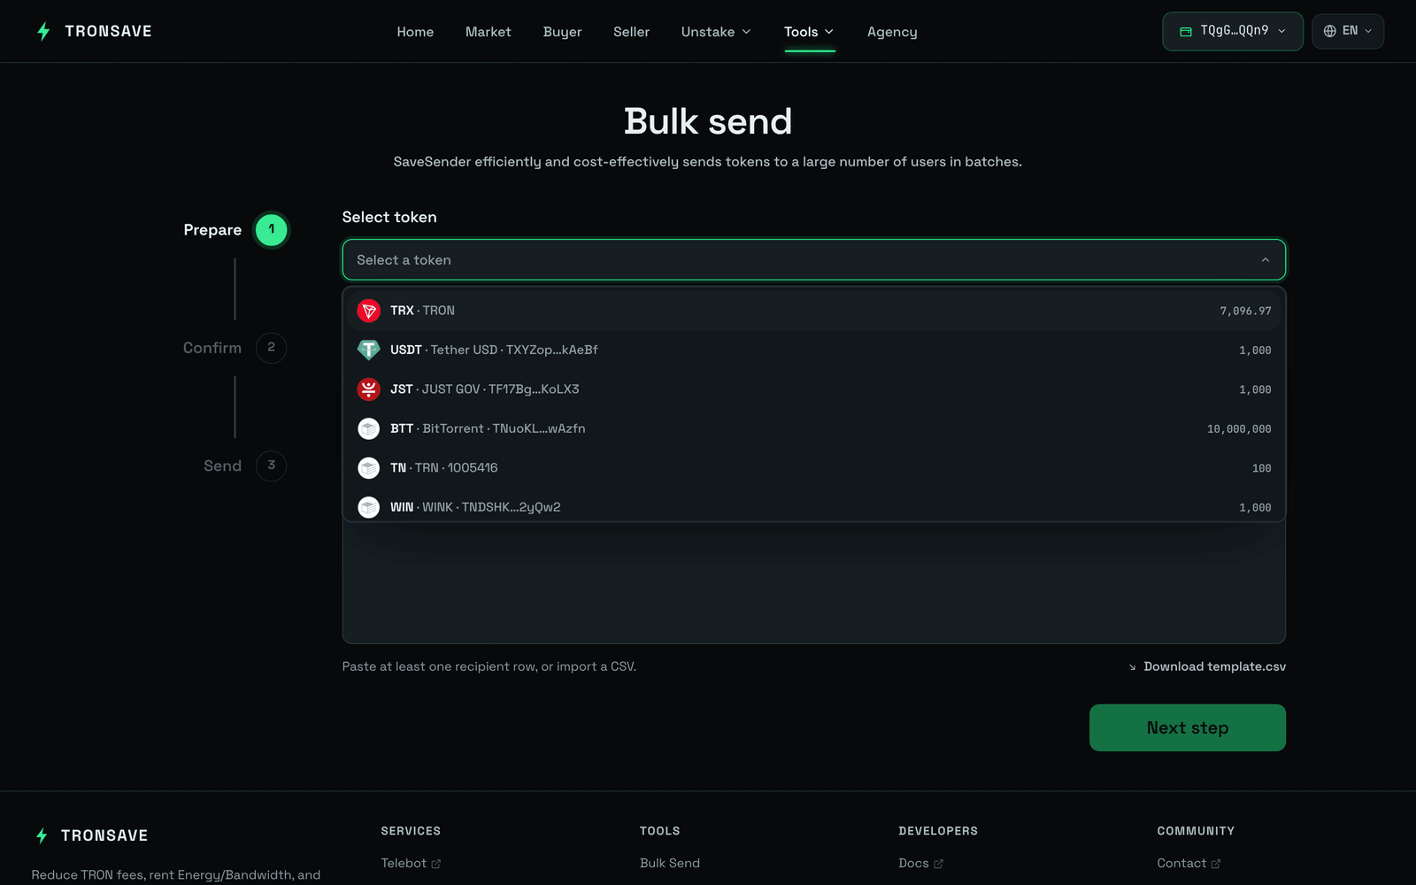Image resolution: width=1416 pixels, height=885 pixels.
Task: Click the TRONSAVE brand name in header
Action: point(108,32)
